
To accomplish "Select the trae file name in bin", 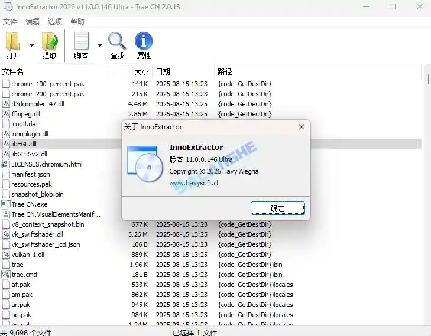I will tap(17, 265).
